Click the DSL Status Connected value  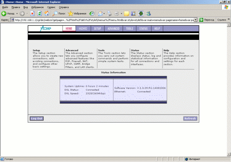[92, 90]
